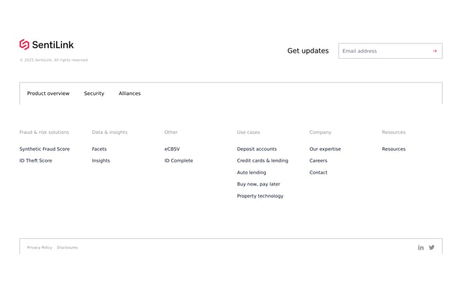Select the Product overview tab
This screenshot has width=462, height=293.
click(x=48, y=94)
